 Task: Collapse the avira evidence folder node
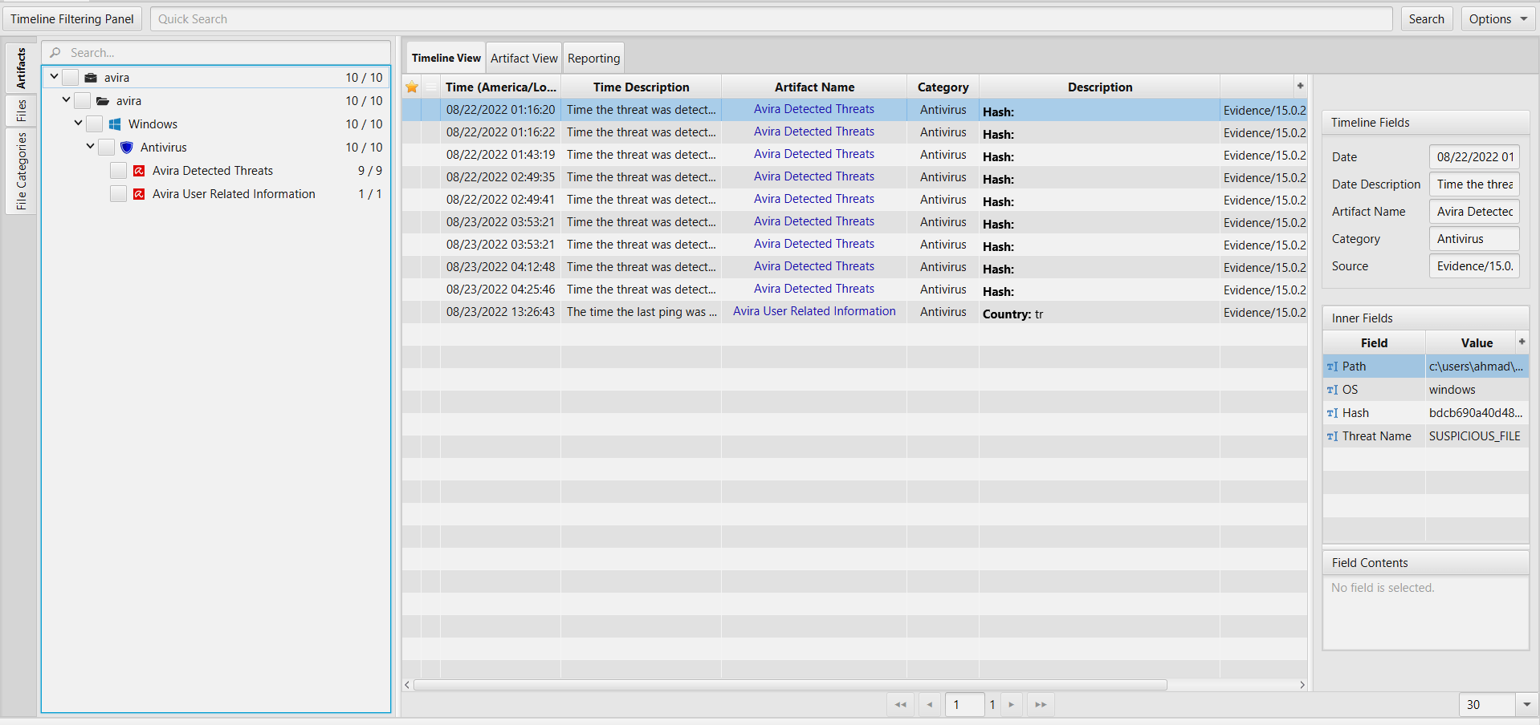(x=66, y=100)
